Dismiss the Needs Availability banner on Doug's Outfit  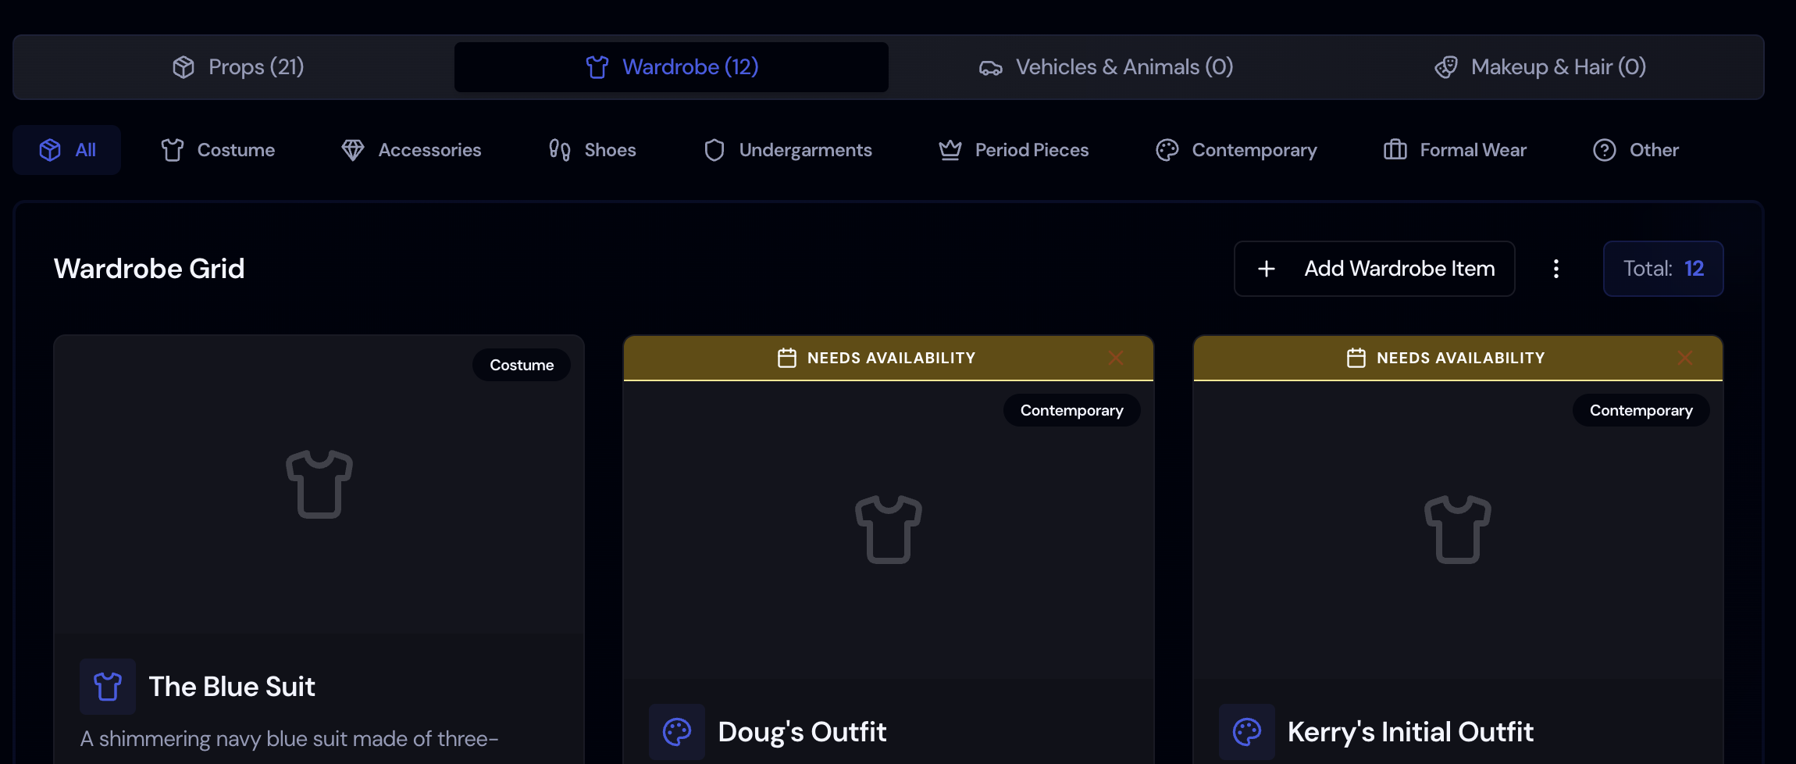tap(1116, 358)
